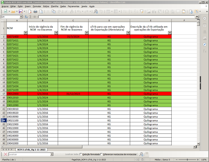Click the Formula equals icon
Image resolution: width=209 pixels, height=162 pixels.
tap(35, 17)
